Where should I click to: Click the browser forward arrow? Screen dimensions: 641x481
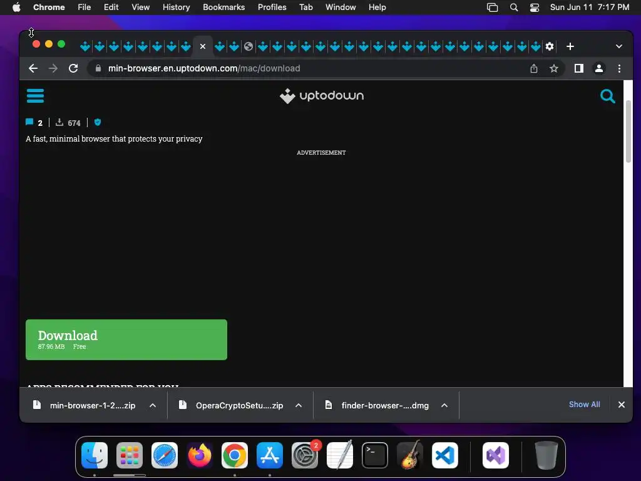tap(53, 68)
